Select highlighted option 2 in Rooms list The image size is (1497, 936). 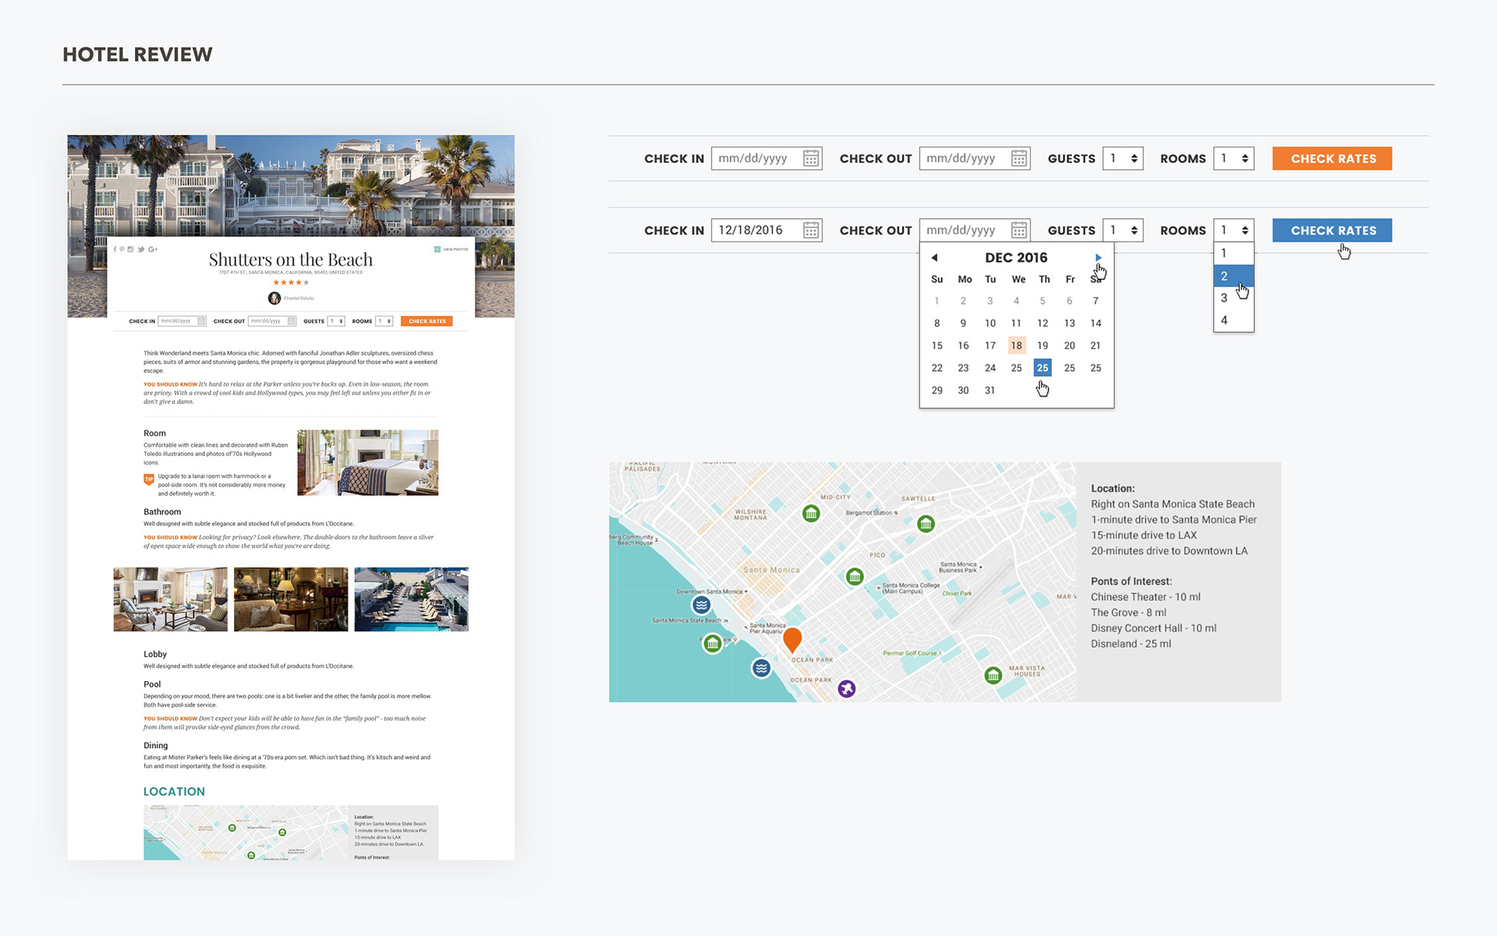(x=1233, y=276)
